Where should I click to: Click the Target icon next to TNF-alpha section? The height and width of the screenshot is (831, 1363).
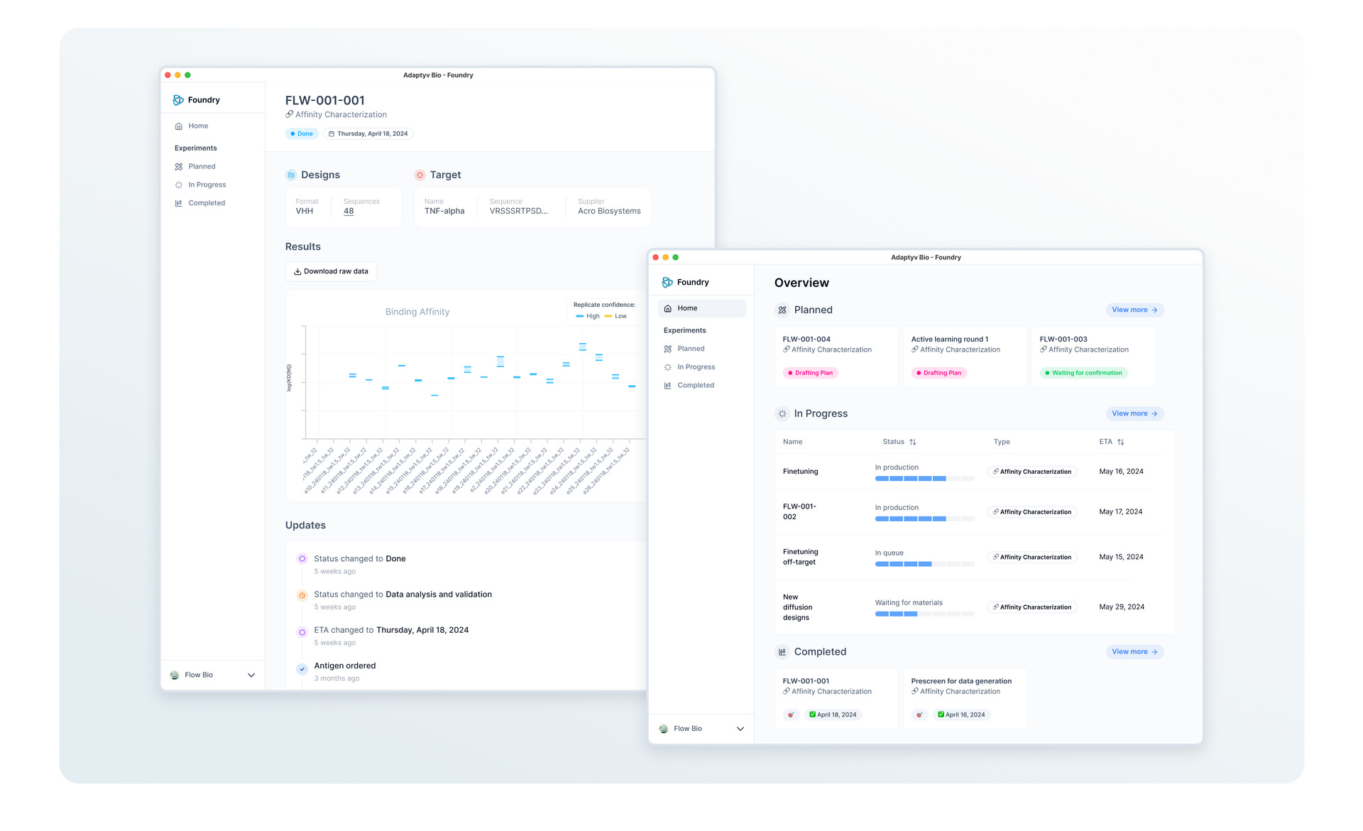click(420, 175)
